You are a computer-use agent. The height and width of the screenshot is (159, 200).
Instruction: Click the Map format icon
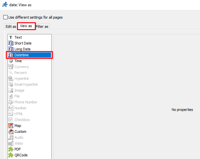point(11,126)
